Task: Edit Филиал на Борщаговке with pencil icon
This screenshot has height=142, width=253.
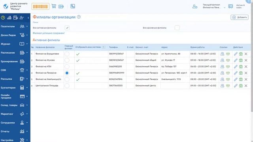Action: coord(236,54)
